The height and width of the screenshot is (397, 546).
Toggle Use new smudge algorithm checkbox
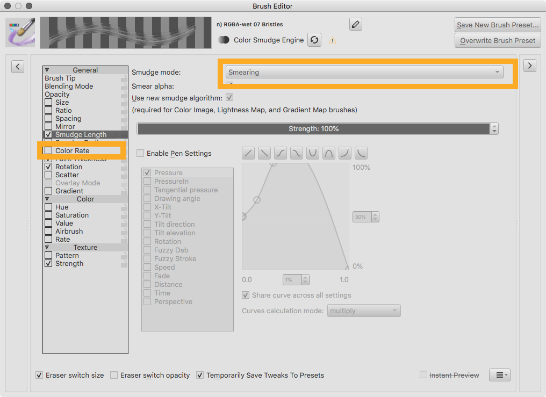[x=229, y=97]
